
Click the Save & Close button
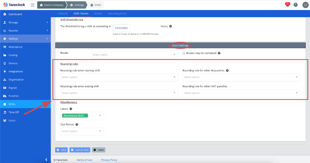point(80,150)
